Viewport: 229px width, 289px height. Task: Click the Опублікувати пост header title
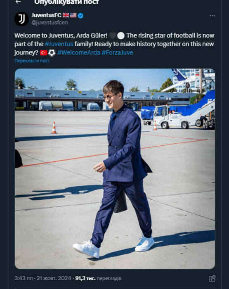[66, 2]
